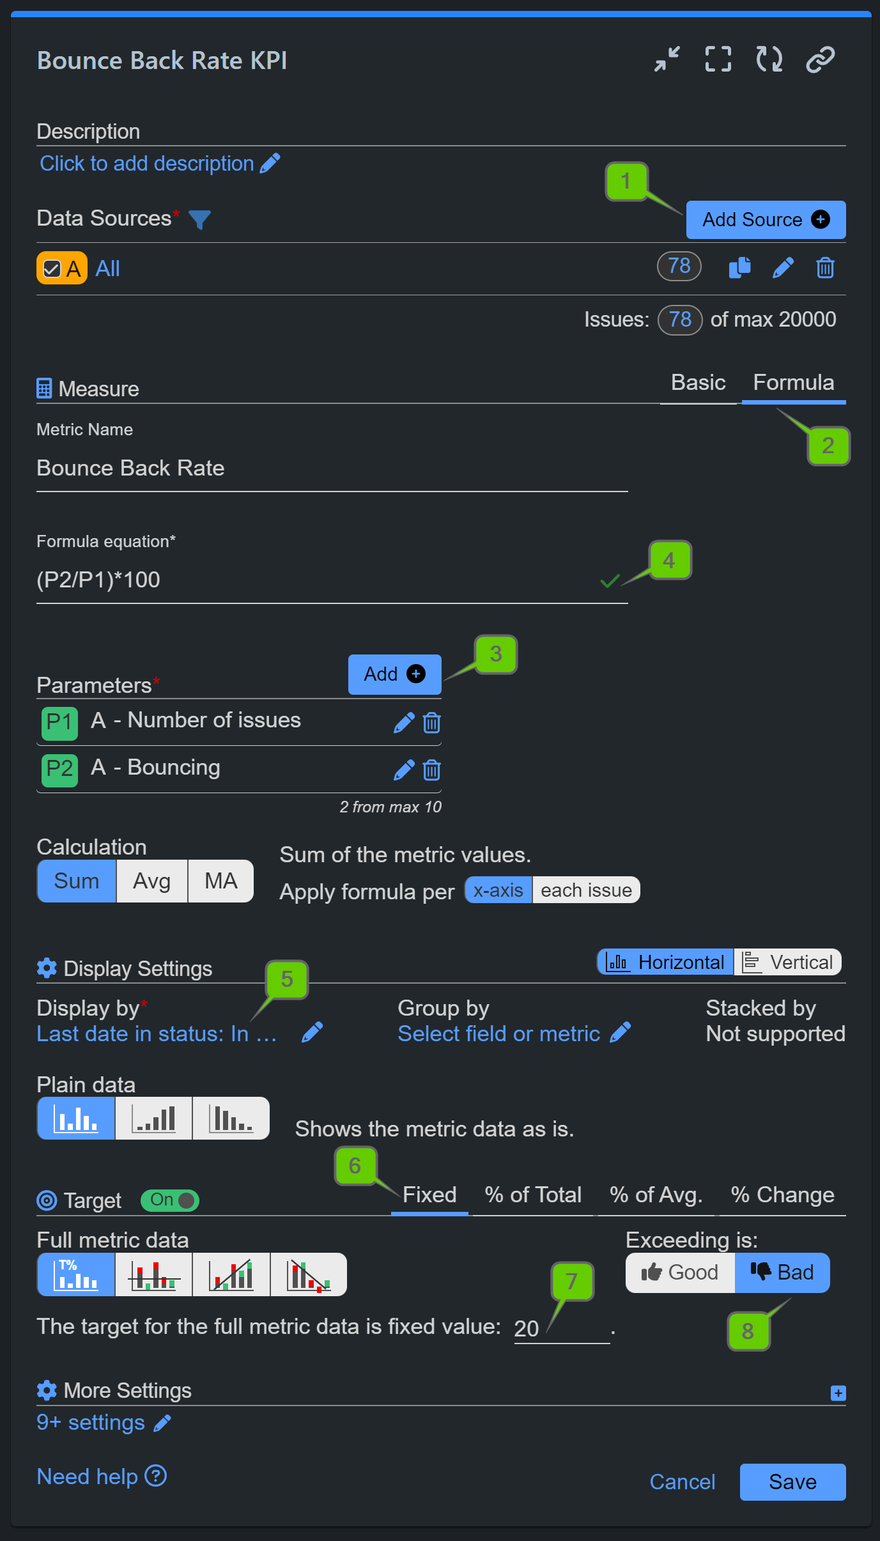880x1541 pixels.
Task: Edit the P2 "A - Bouncing" parameter
Action: [404, 770]
